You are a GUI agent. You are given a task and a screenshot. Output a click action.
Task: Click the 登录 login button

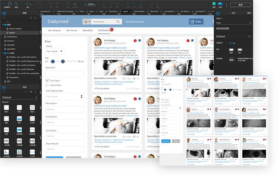point(241,5)
